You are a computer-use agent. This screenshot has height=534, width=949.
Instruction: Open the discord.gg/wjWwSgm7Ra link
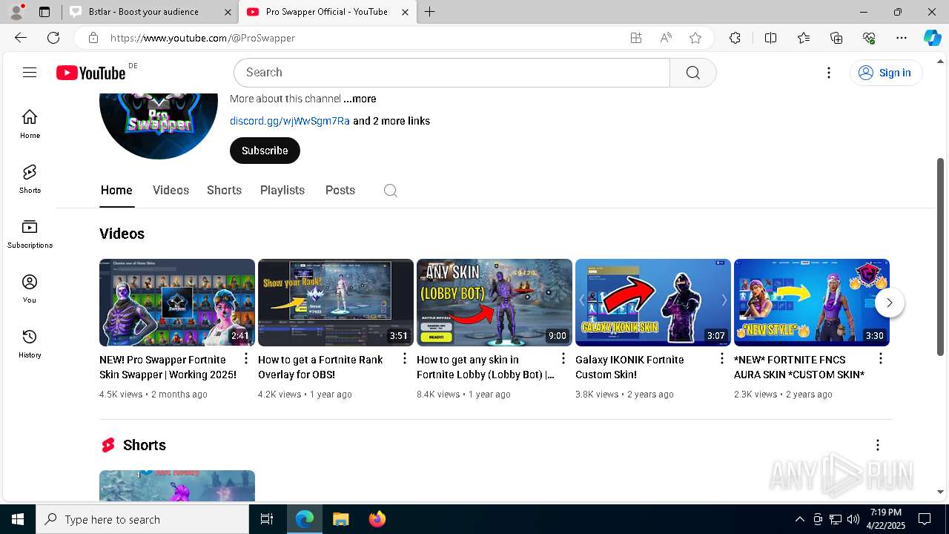click(290, 121)
